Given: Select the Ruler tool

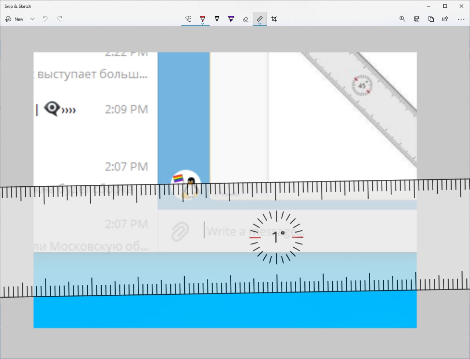Looking at the screenshot, I should pyautogui.click(x=260, y=18).
